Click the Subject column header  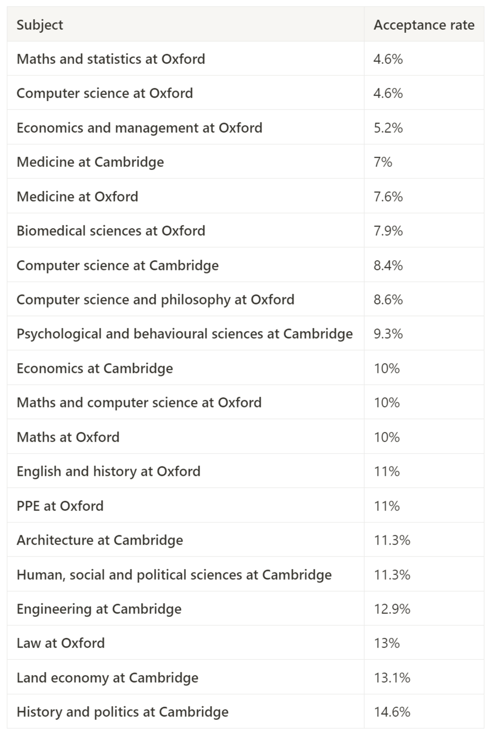pos(40,25)
